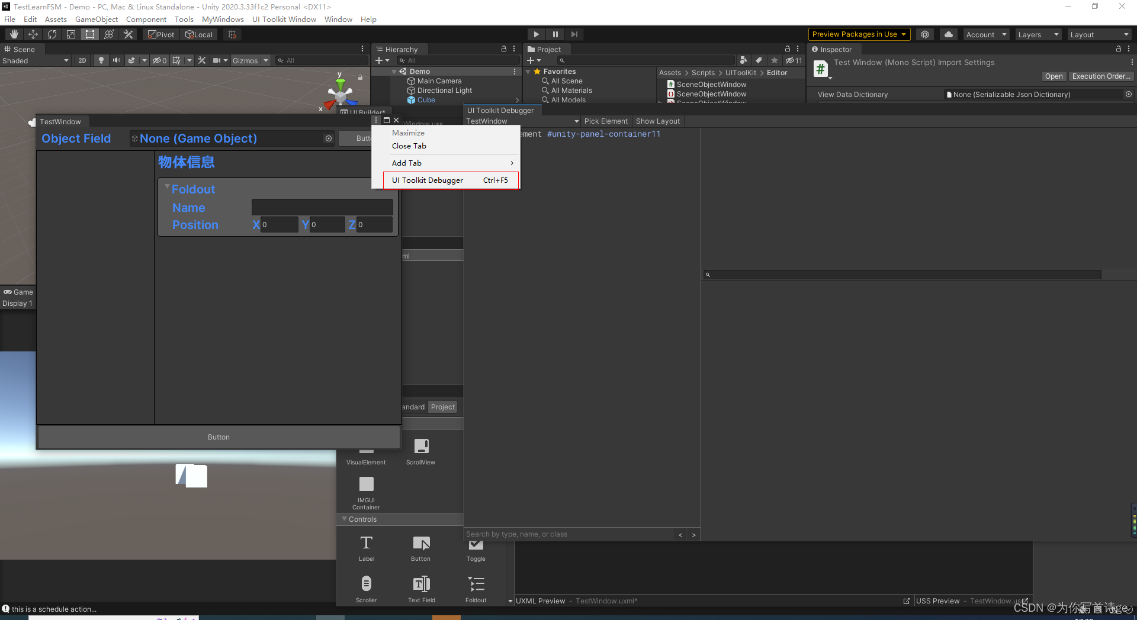Toggle scene view lighting
The height and width of the screenshot is (620, 1137).
click(101, 60)
